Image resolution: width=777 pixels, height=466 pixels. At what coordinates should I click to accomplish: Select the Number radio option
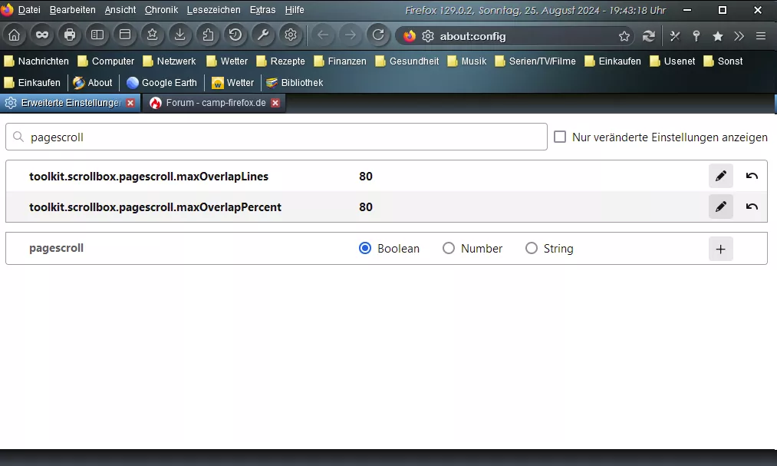point(449,248)
